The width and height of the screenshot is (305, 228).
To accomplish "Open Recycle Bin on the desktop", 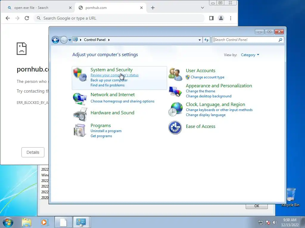I will [x=290, y=197].
